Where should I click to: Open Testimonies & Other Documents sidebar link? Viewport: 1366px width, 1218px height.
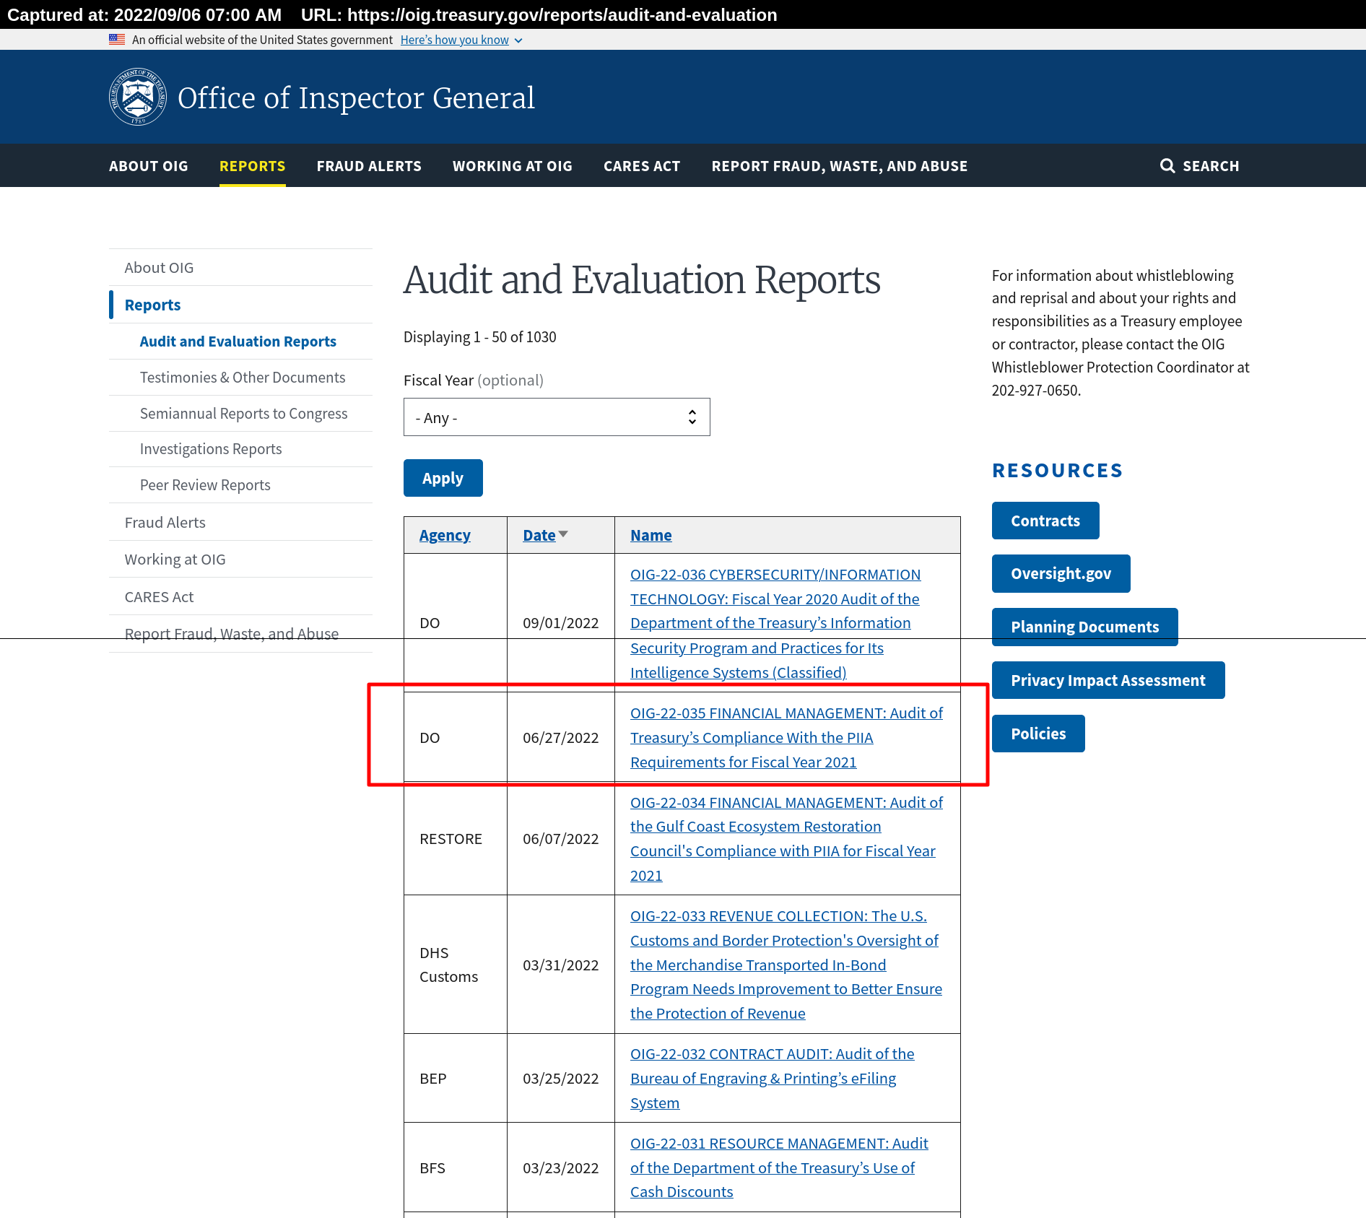243,378
